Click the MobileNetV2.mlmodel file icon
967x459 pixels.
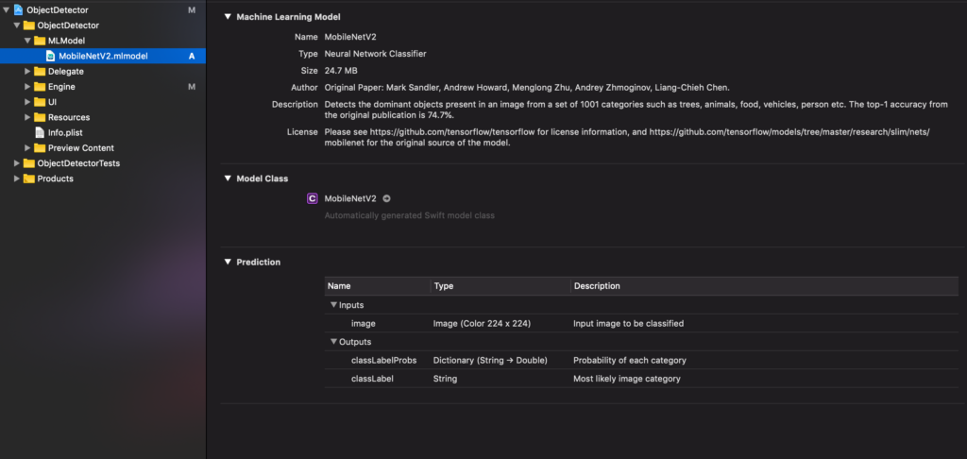click(x=51, y=56)
